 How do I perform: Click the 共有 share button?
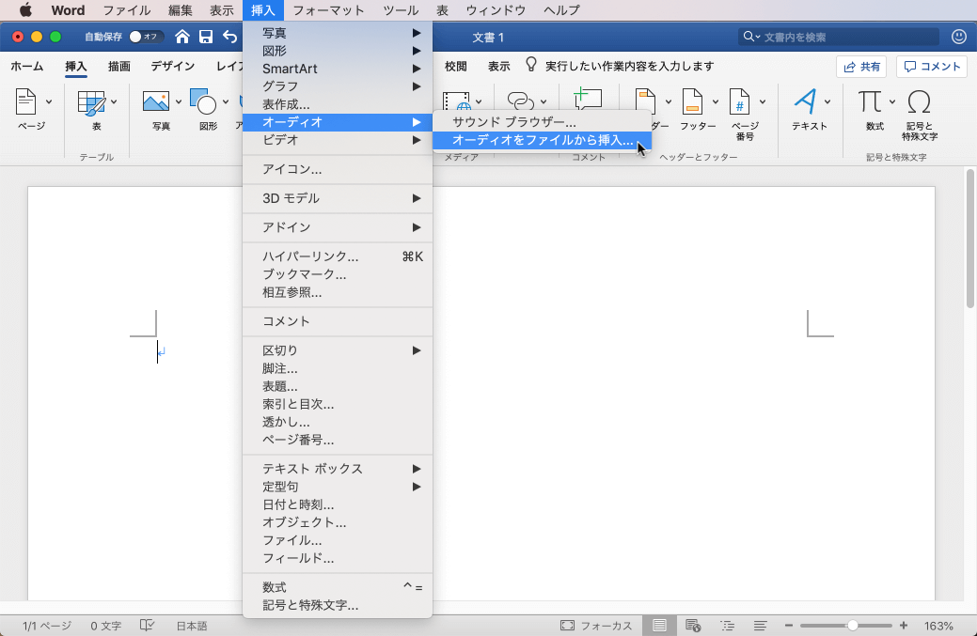click(x=861, y=67)
